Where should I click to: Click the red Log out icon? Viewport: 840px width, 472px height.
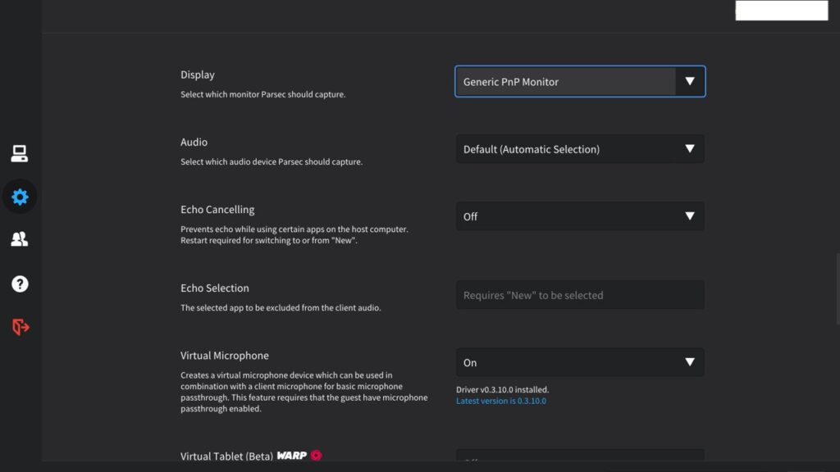coord(21,326)
